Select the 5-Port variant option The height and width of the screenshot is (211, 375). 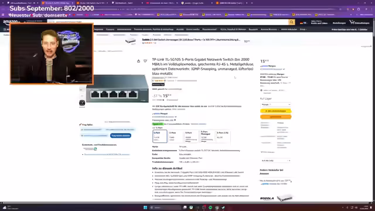pos(160,137)
